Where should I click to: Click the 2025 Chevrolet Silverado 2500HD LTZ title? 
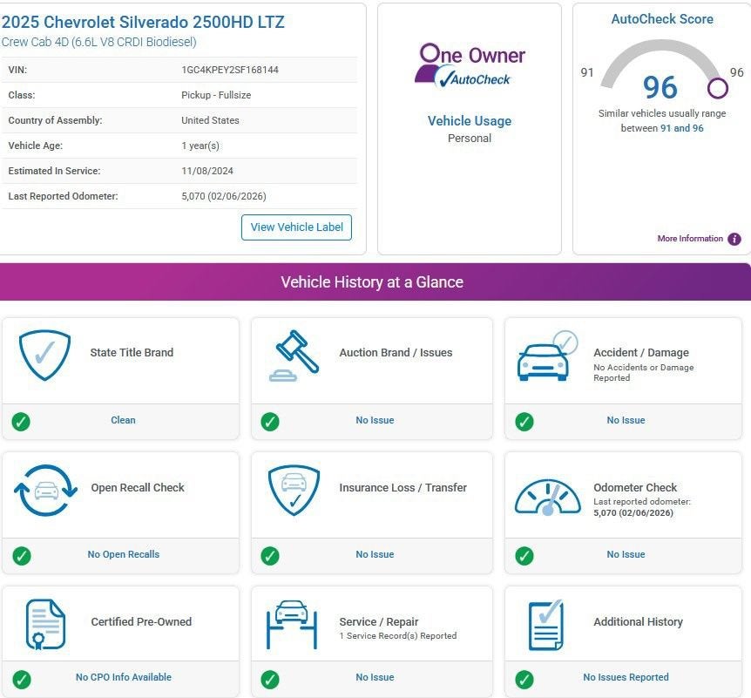pyautogui.click(x=143, y=22)
